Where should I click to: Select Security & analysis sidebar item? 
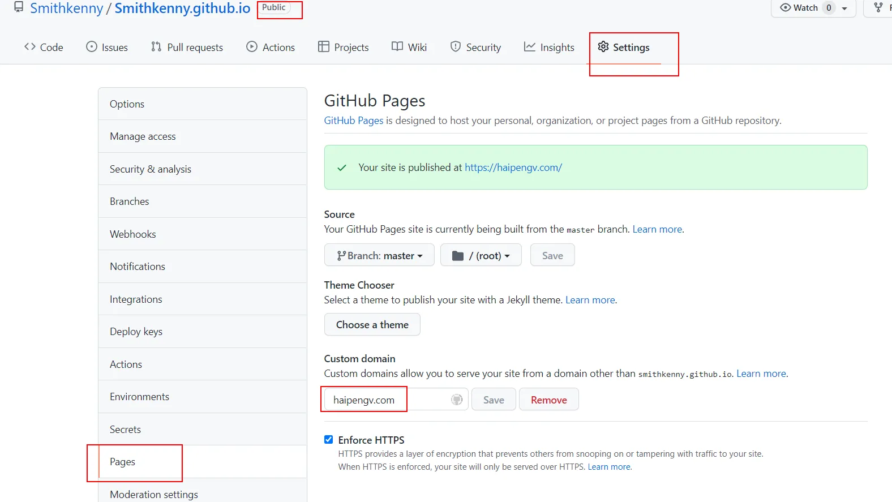pyautogui.click(x=203, y=169)
